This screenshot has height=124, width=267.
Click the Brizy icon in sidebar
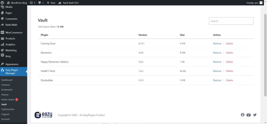tap(2, 55)
